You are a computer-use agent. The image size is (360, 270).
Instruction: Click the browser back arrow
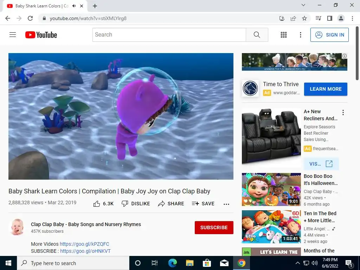(8, 18)
